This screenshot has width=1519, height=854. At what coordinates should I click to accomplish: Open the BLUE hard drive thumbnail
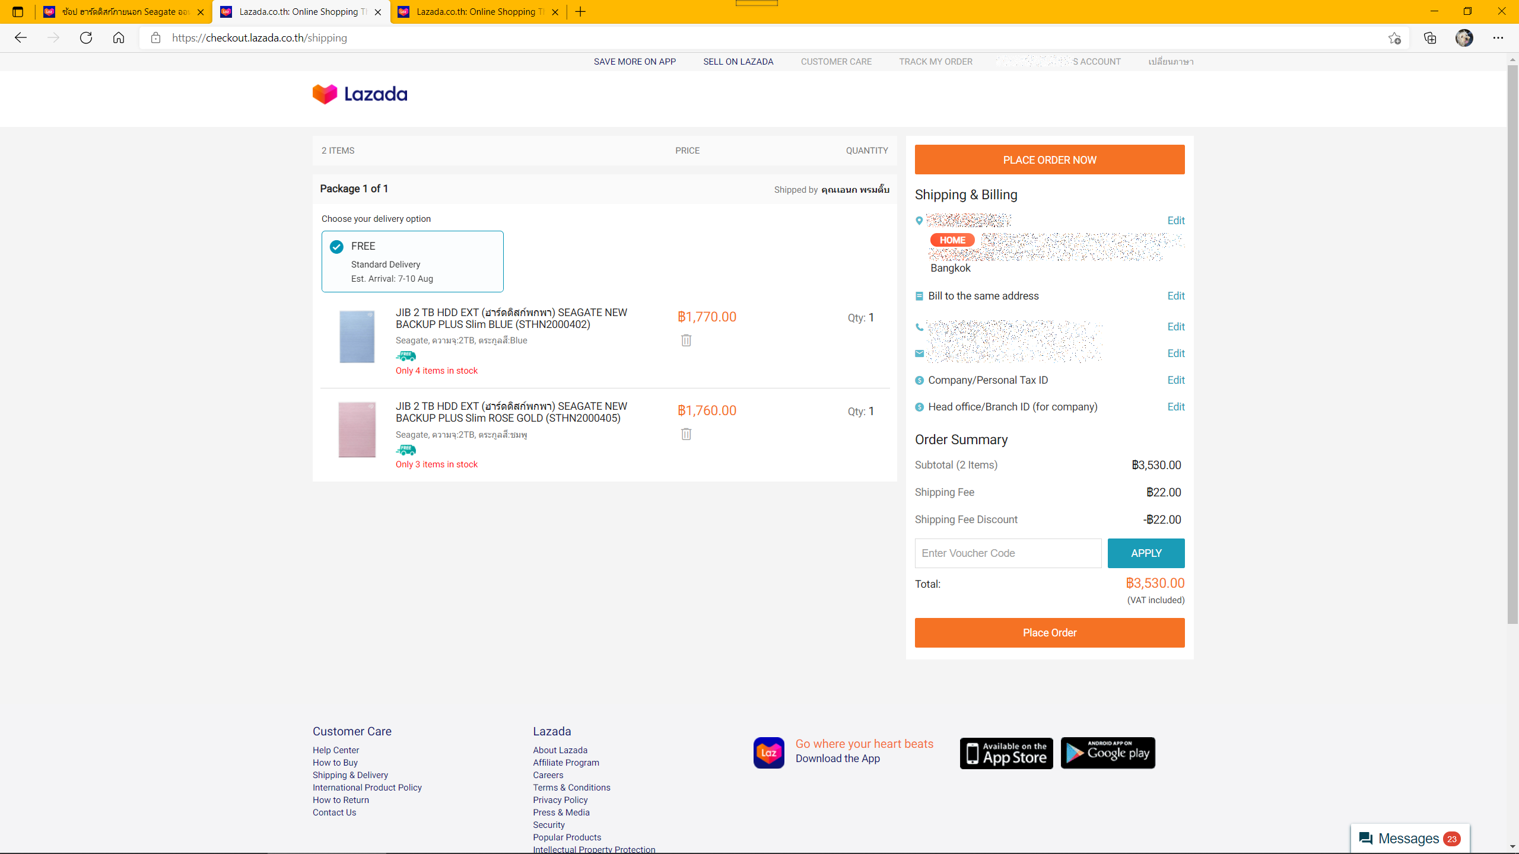tap(357, 336)
